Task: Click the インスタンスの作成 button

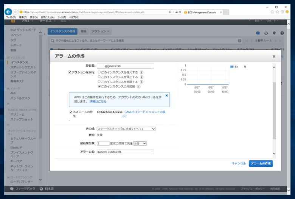Action: coord(62,31)
